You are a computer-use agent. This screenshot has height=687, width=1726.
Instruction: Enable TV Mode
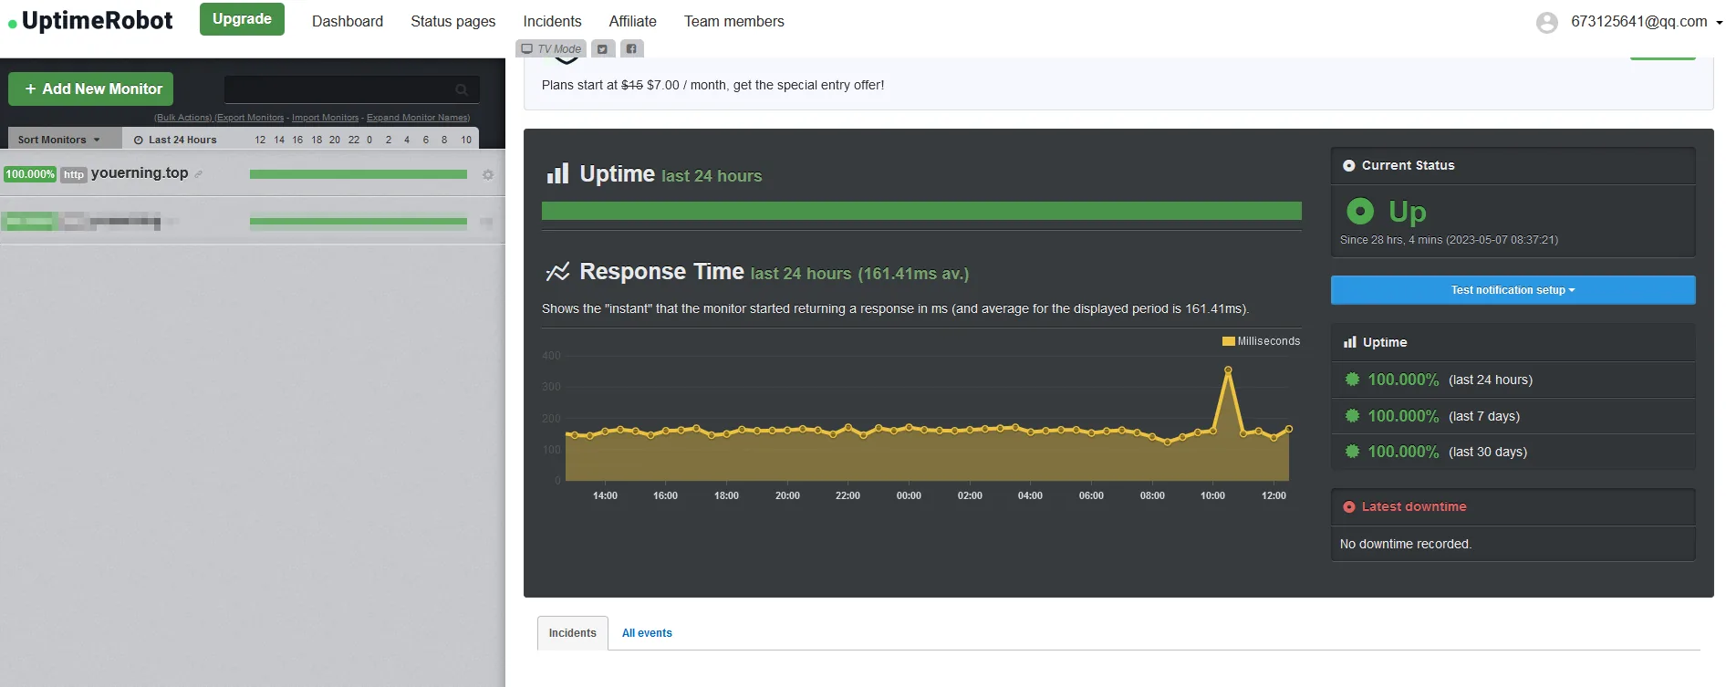552,49
